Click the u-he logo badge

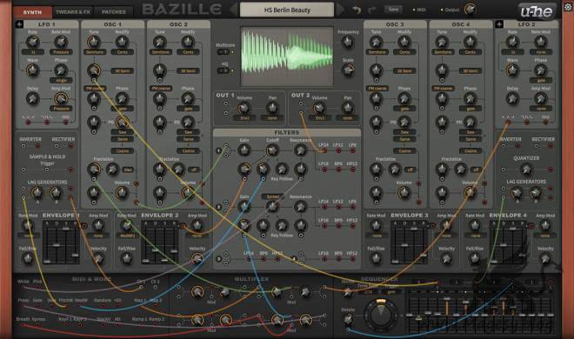click(537, 11)
